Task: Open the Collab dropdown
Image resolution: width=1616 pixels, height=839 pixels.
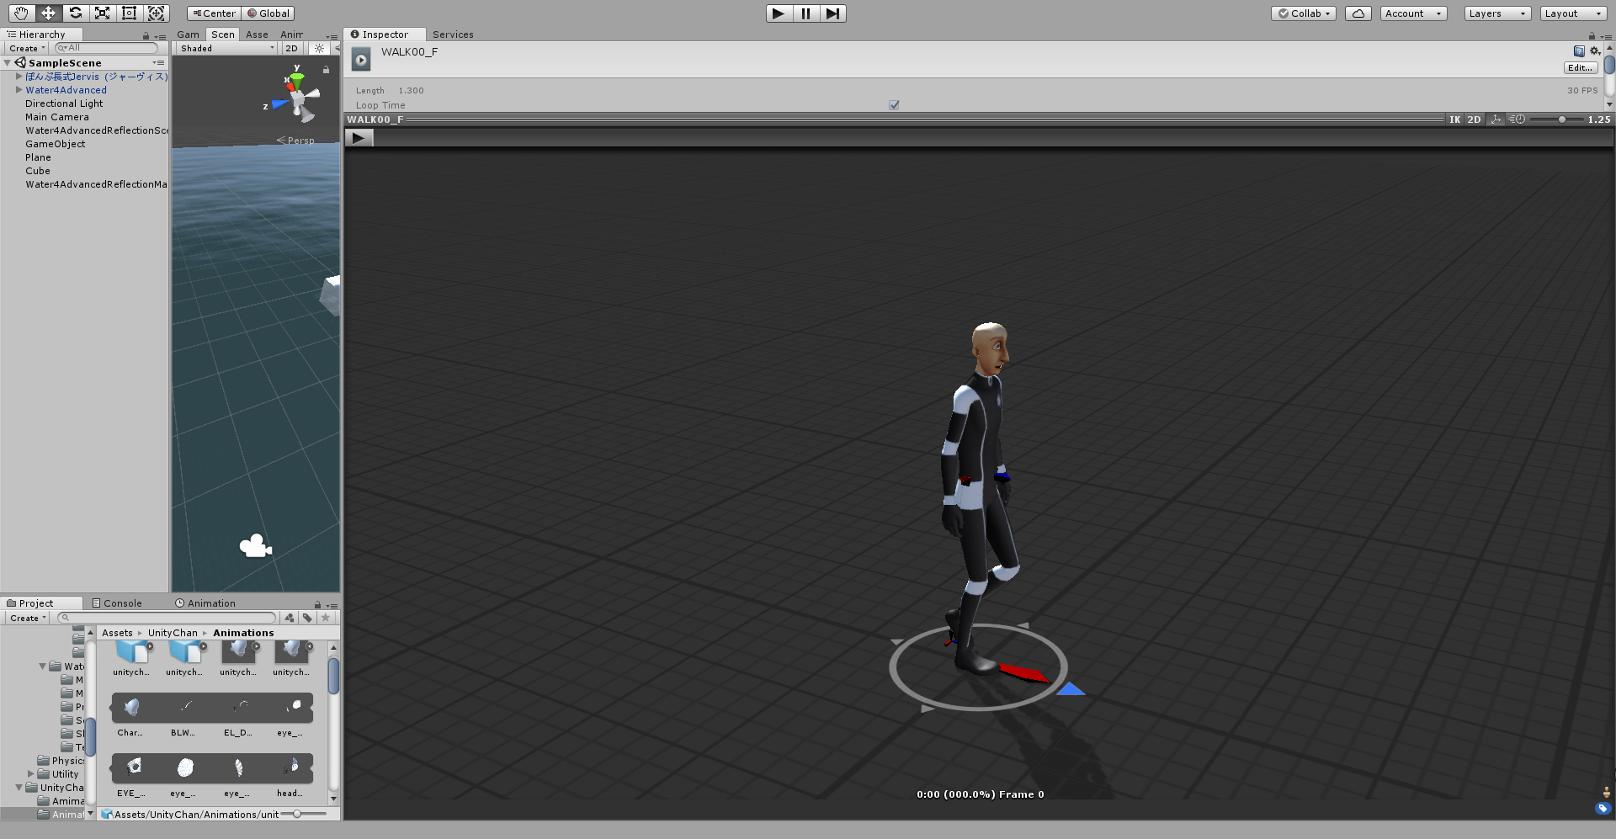Action: click(1304, 13)
